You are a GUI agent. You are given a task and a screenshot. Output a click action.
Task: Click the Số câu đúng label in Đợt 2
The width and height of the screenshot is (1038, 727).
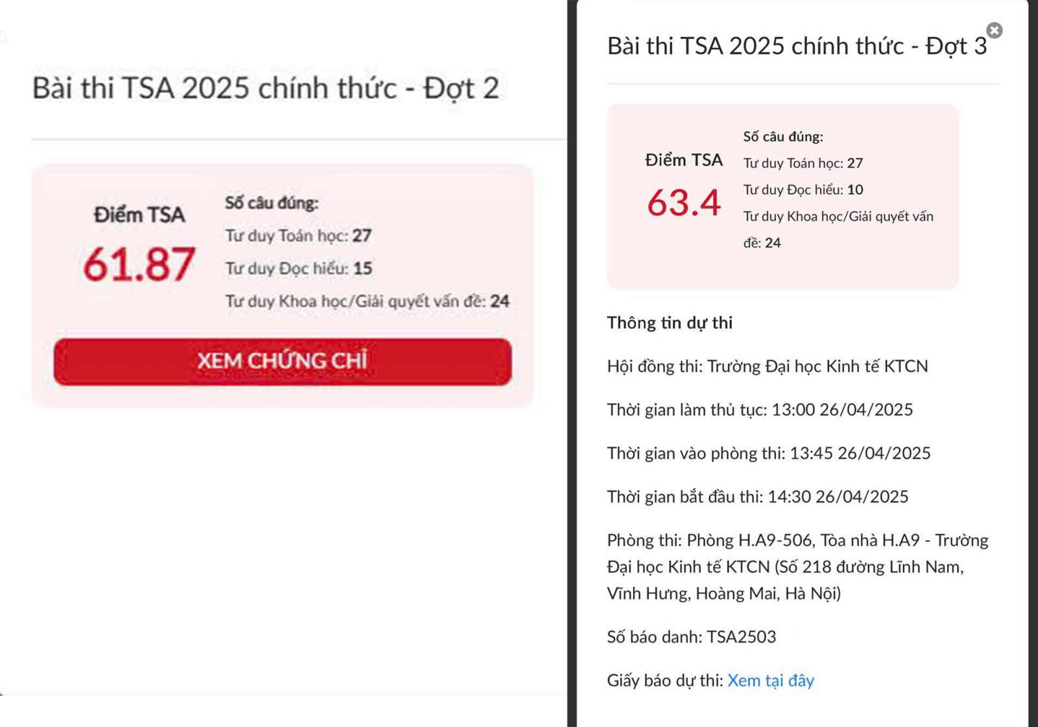click(x=272, y=203)
